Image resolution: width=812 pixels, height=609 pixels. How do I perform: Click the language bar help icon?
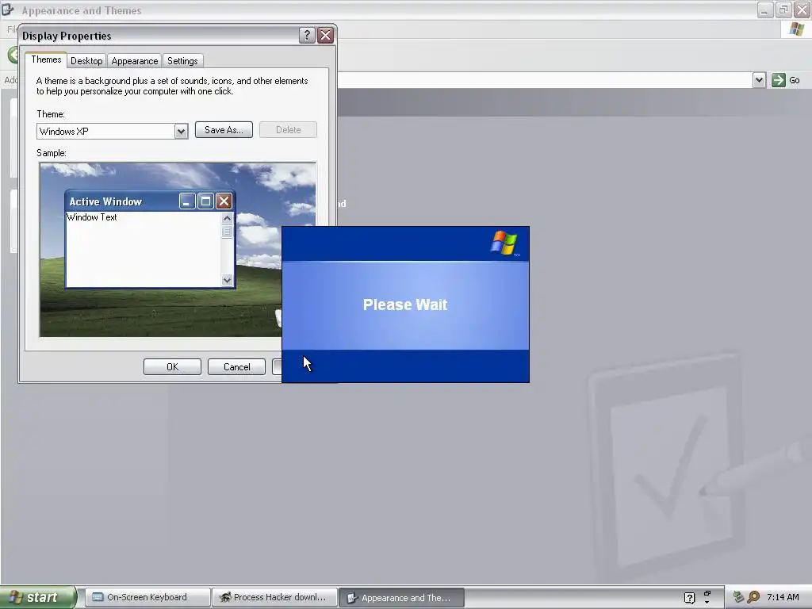(689, 598)
